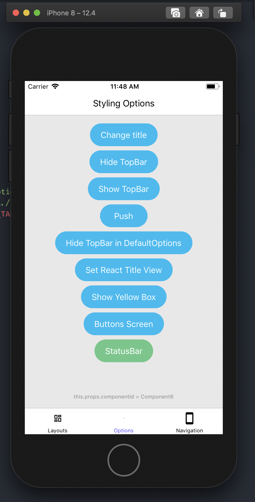
Task: Tap the battery indicator in the status bar
Action: [x=212, y=86]
